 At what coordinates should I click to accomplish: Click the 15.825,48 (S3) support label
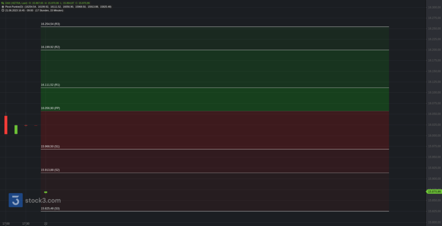click(x=50, y=209)
